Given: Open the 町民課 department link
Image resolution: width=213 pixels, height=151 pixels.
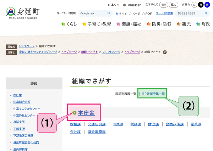Looking at the screenshot, I should 118,124.
